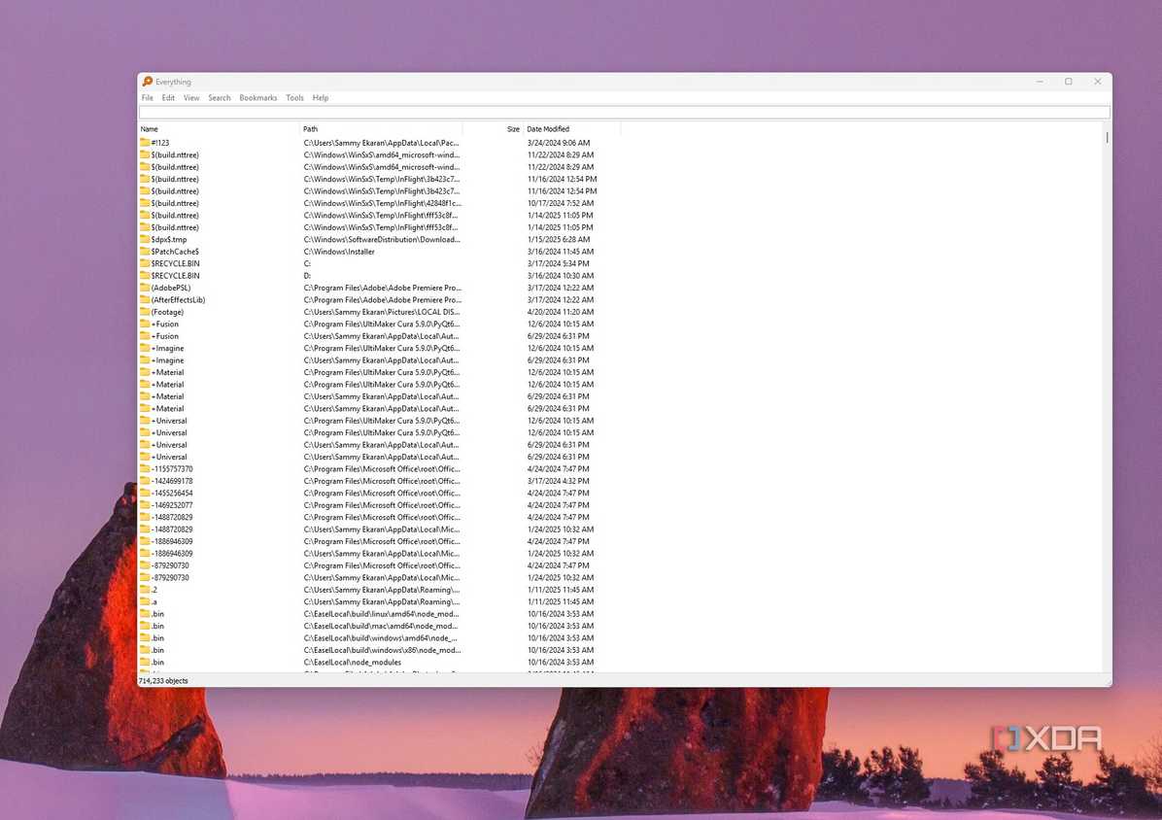1162x820 pixels.
Task: Click the date 1/15/2025 6:28 AM
Action: click(x=559, y=239)
